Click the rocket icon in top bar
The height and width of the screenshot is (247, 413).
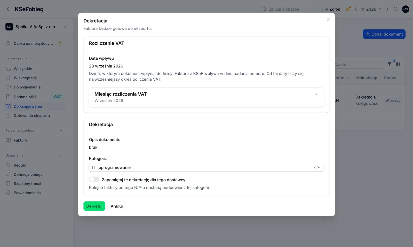(x=348, y=9)
